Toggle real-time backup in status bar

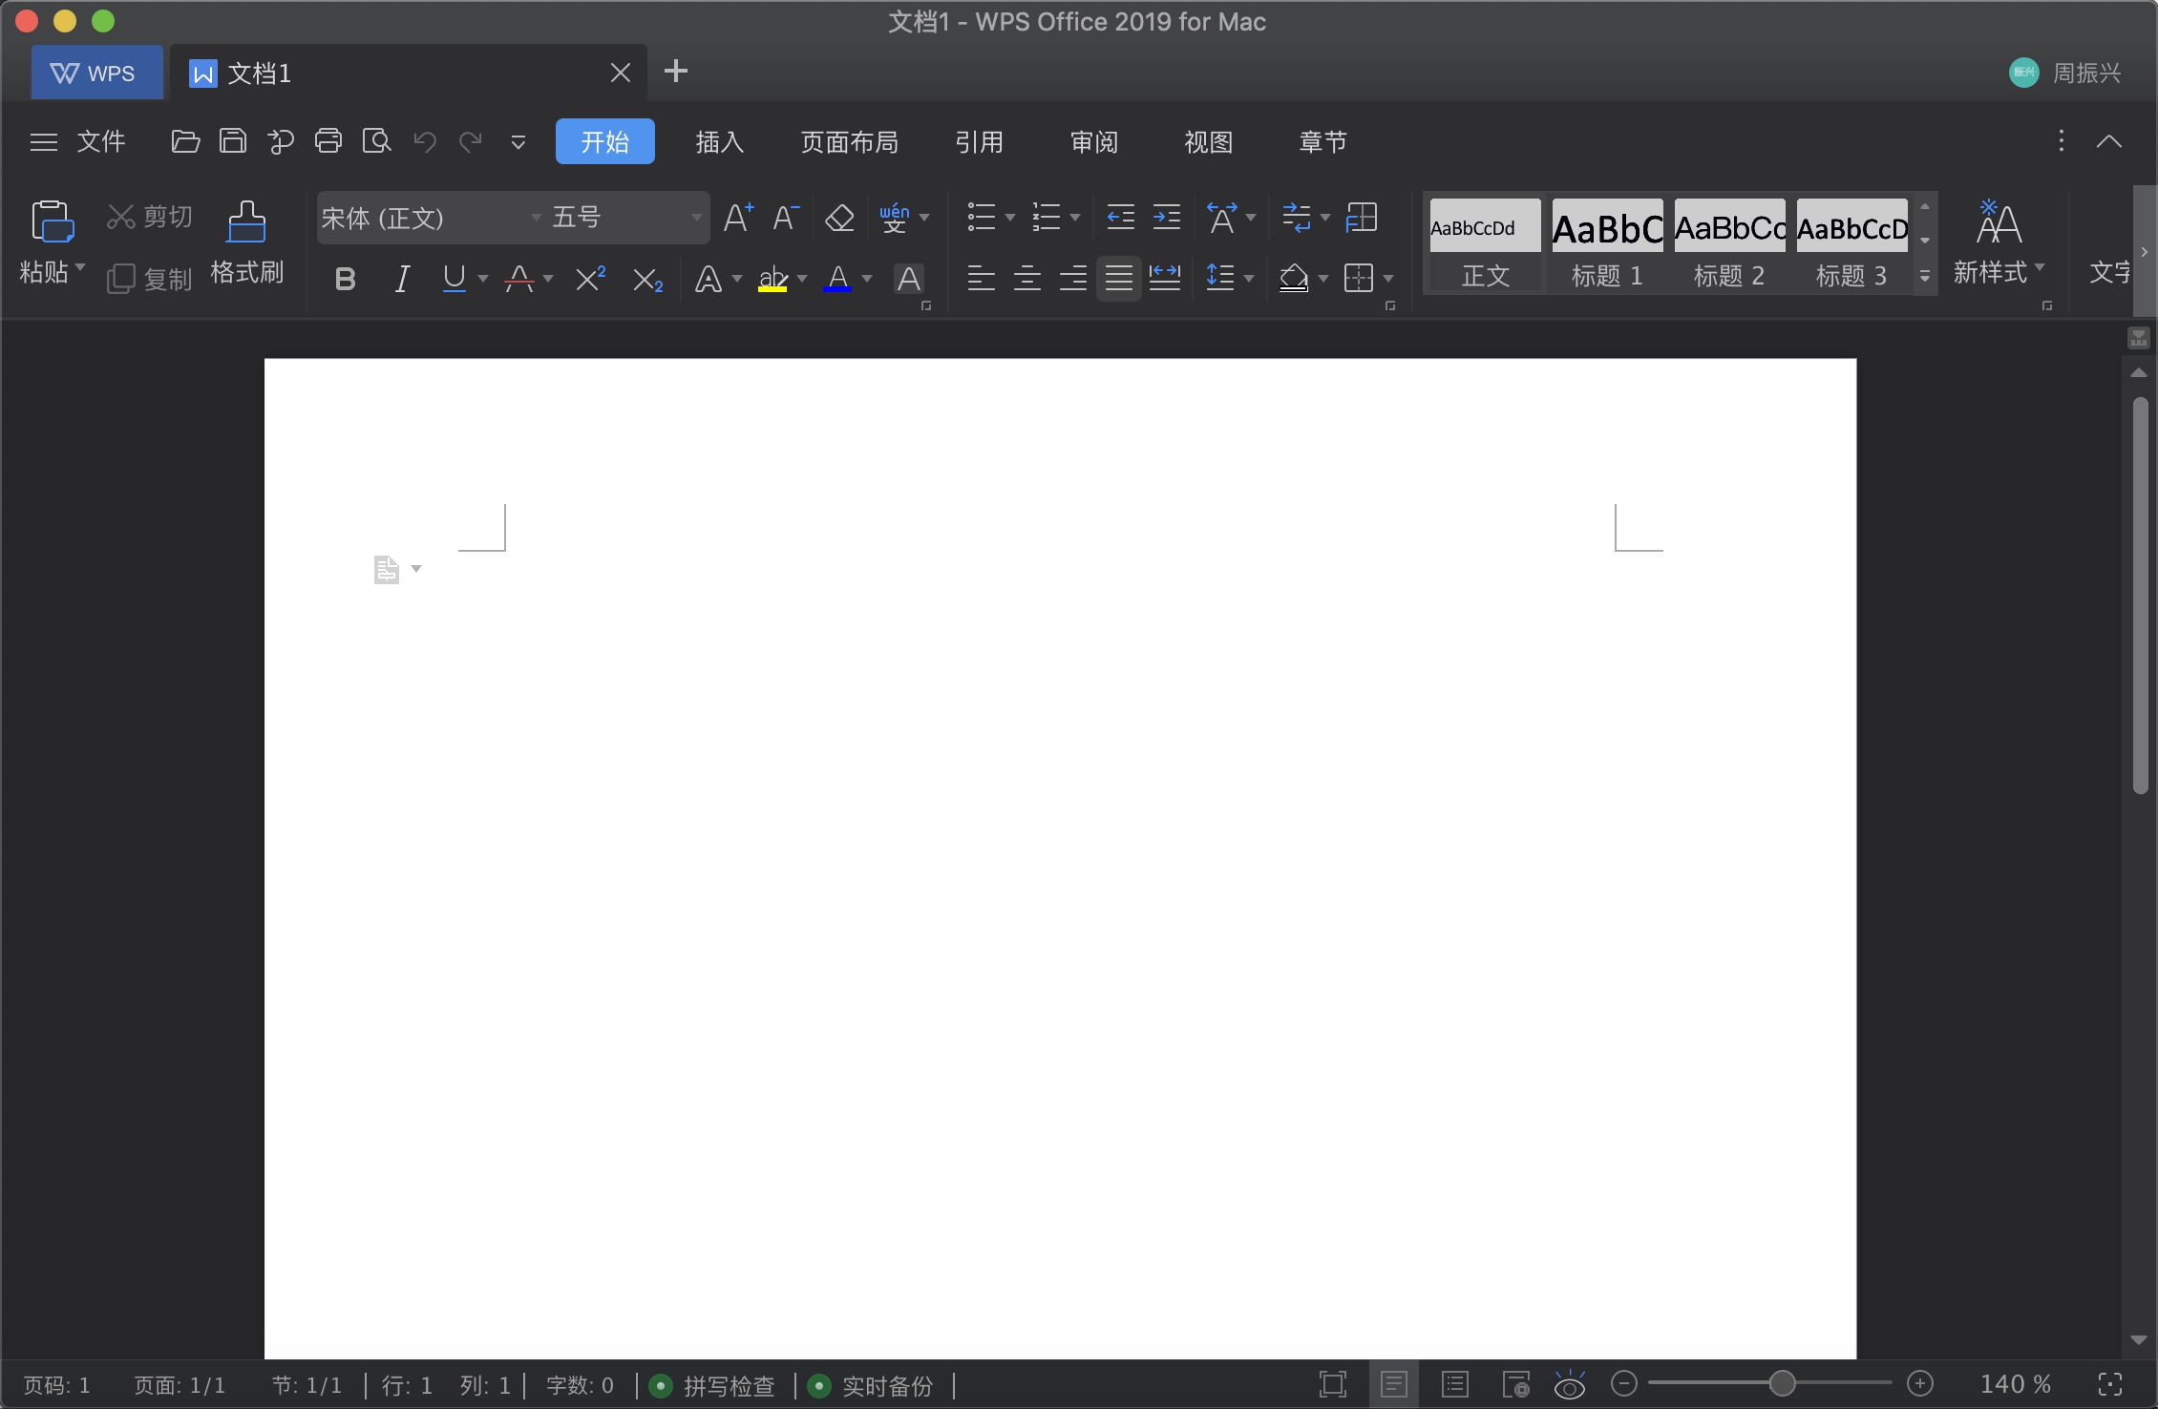coord(871,1385)
